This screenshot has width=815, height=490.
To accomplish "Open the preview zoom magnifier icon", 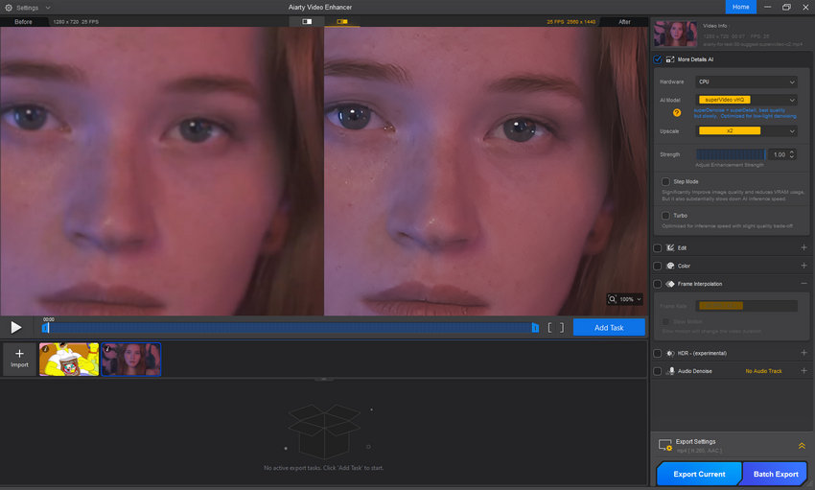I will [613, 299].
